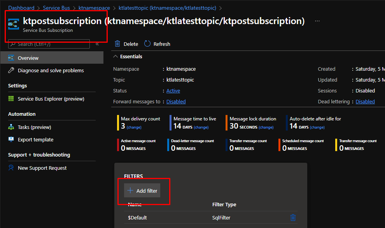Screen dimensions: 385x228
Task: Navigate to ktnamespace breadcrumb
Action: coord(95,8)
